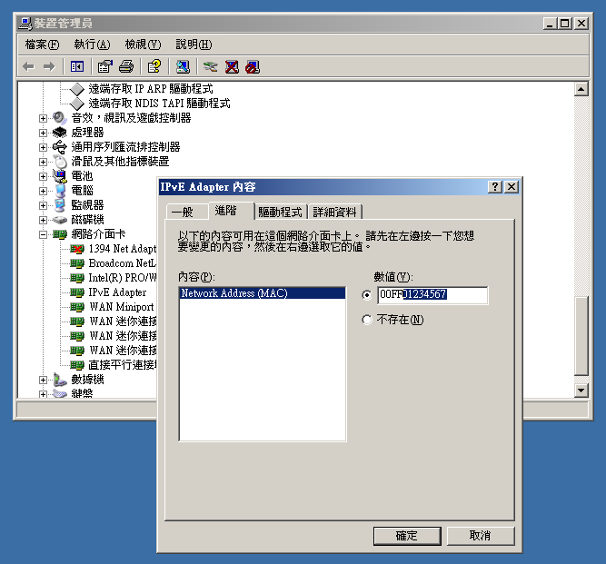
Task: Click the Back arrow toolbar icon
Action: (x=28, y=67)
